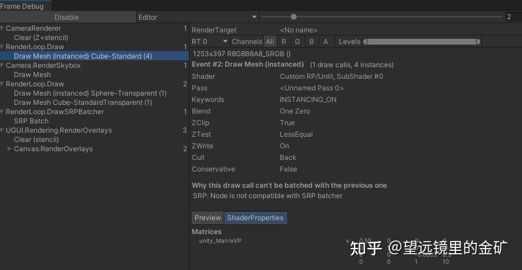This screenshot has width=522, height=270.
Task: Click the Matrices section heading
Action: (206, 232)
